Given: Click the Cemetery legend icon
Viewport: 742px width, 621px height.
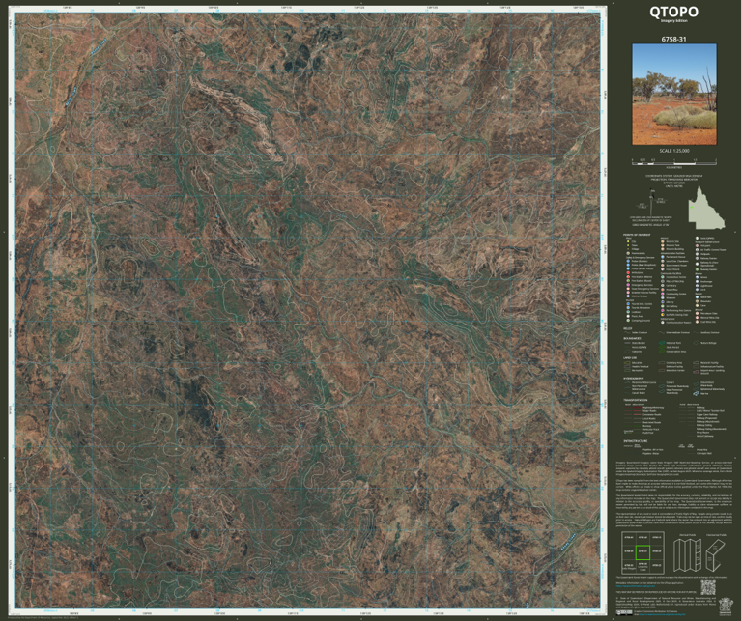Looking at the screenshot, I should click(x=663, y=286).
